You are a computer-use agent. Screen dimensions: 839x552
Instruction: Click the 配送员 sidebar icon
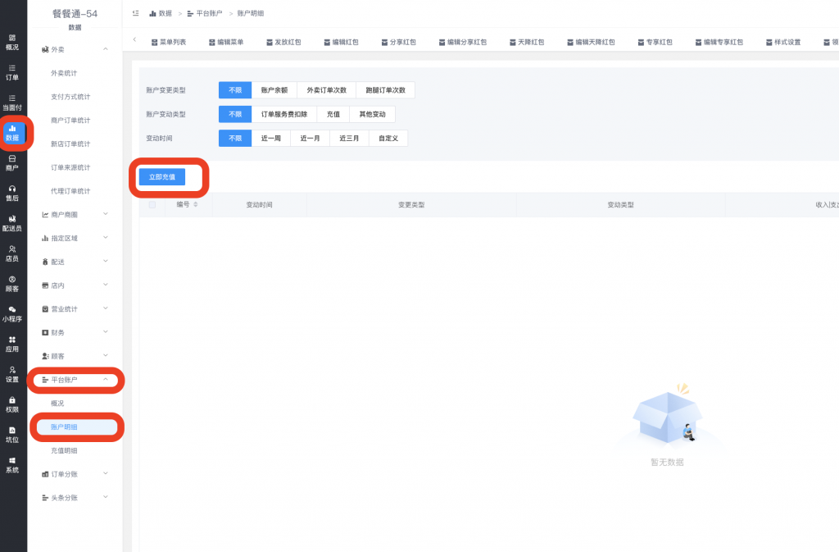point(12,222)
